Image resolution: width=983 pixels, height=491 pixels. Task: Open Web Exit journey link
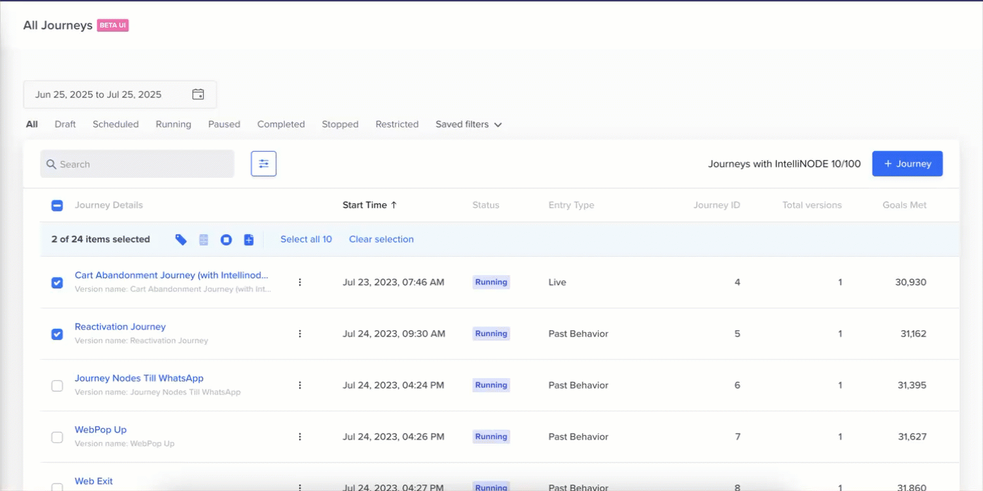point(94,481)
